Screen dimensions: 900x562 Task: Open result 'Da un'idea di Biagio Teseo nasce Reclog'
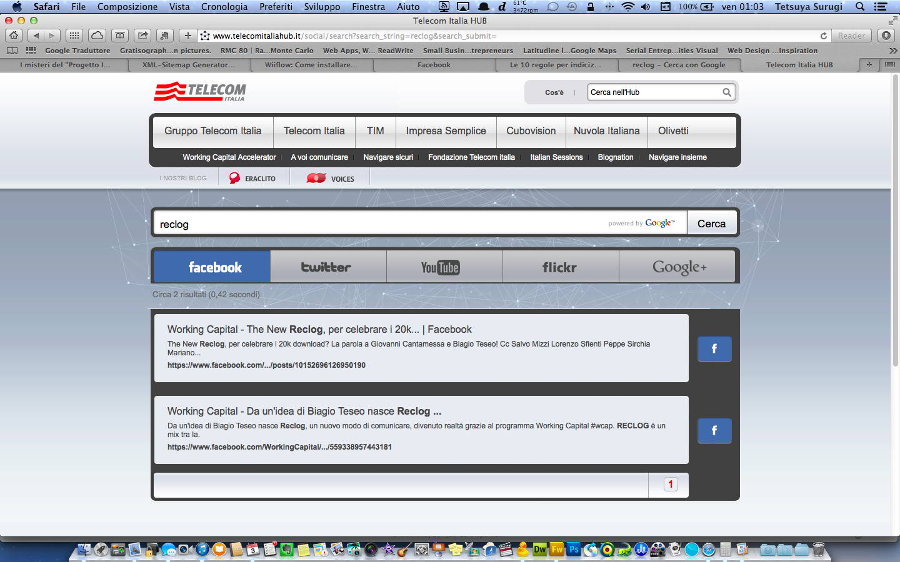pos(304,411)
